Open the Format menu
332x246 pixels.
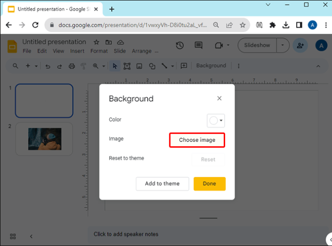[x=99, y=51]
